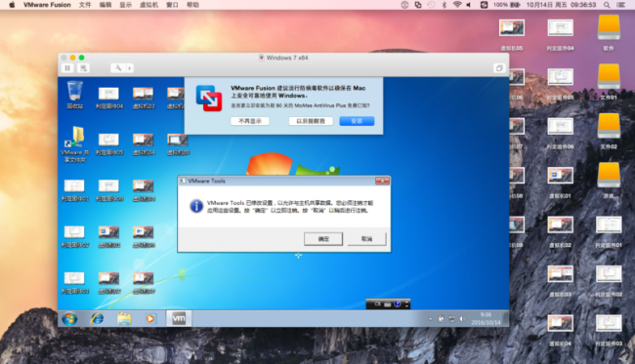635x364 pixels.
Task: Select 虚拟机03 screenshot on Mac desktop
Action: pyautogui.click(x=561, y=280)
